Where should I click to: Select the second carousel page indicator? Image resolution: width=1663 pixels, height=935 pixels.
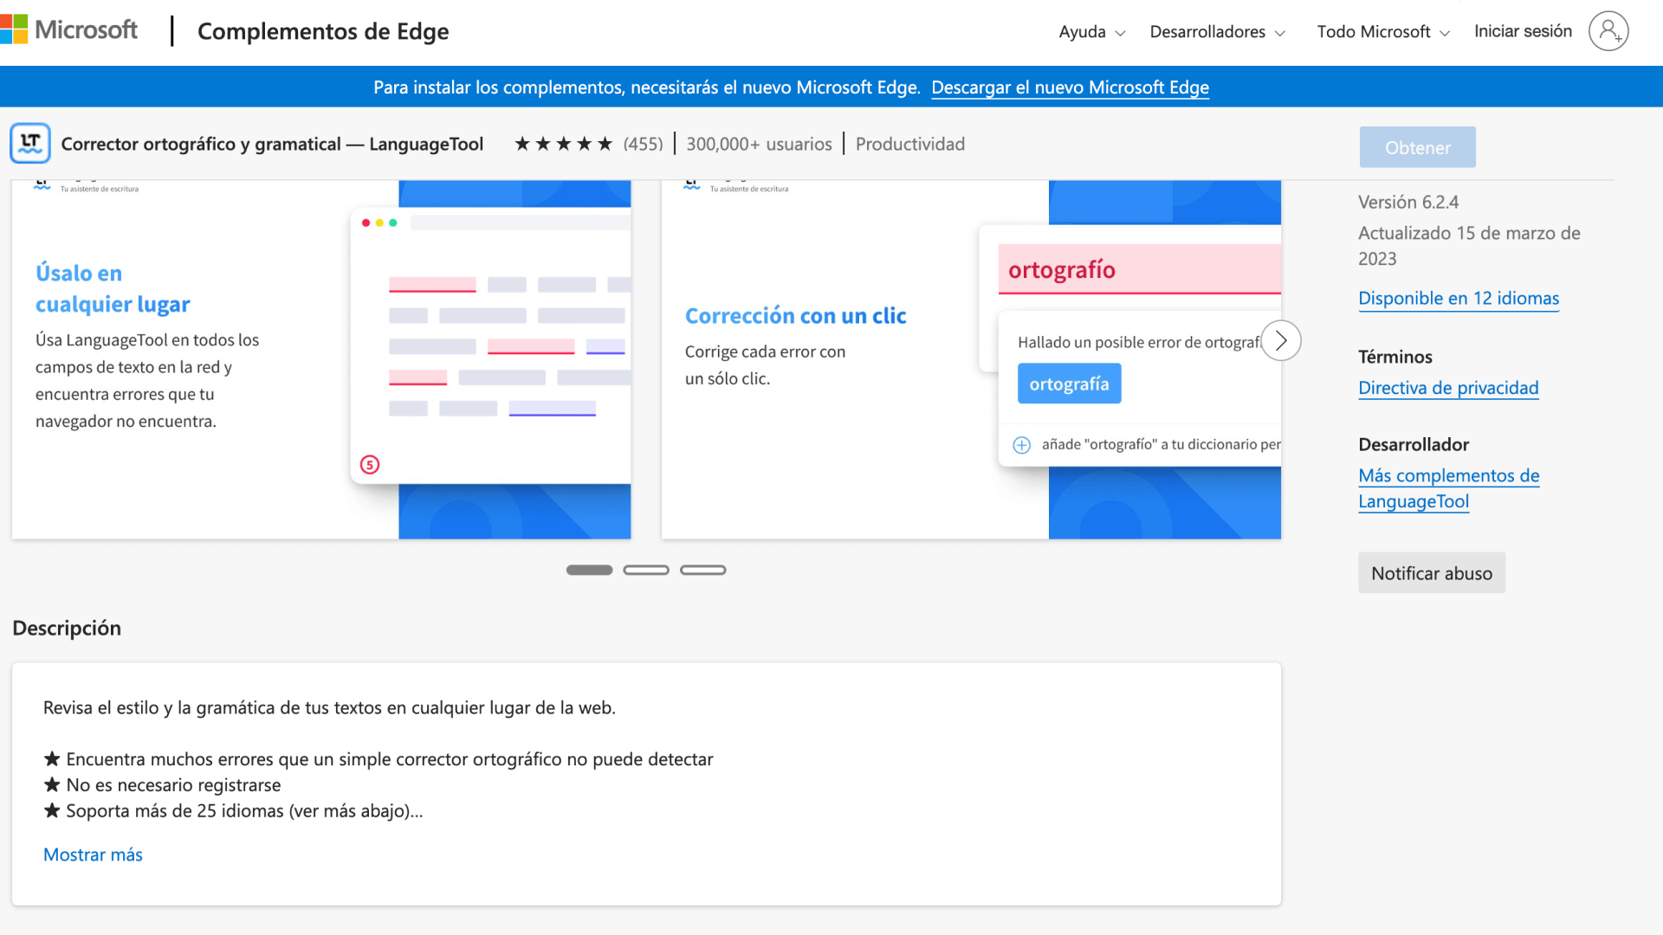(646, 570)
